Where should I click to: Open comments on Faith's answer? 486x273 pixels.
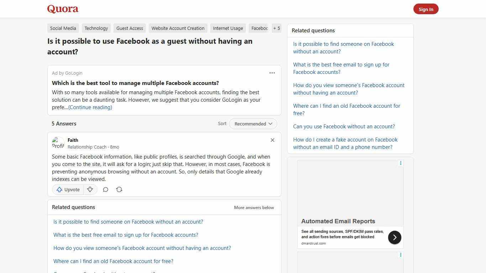click(105, 189)
